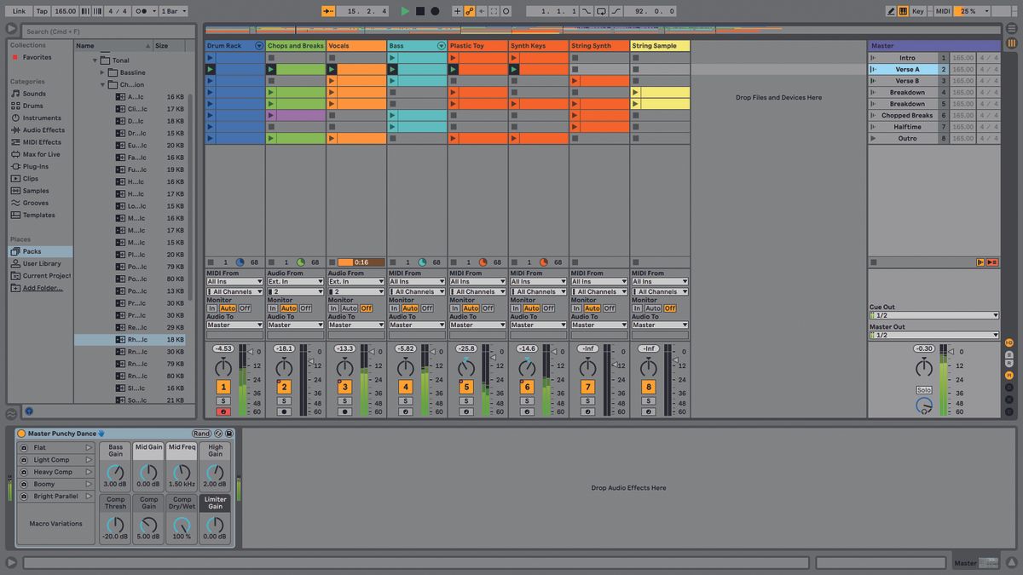Select Packs in the Places sidebar
Image resolution: width=1023 pixels, height=575 pixels.
[x=30, y=250]
